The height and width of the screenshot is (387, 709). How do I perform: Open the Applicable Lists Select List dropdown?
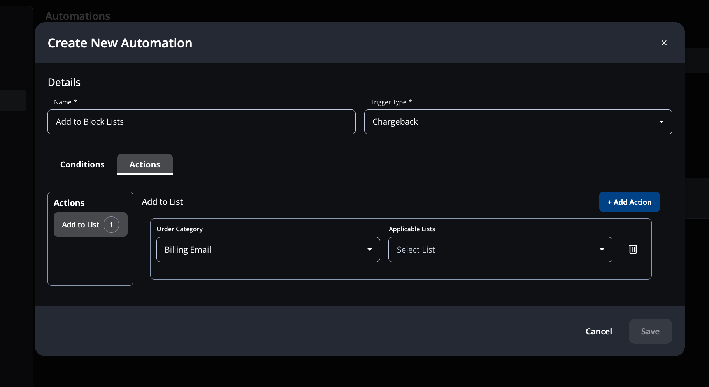(x=500, y=250)
